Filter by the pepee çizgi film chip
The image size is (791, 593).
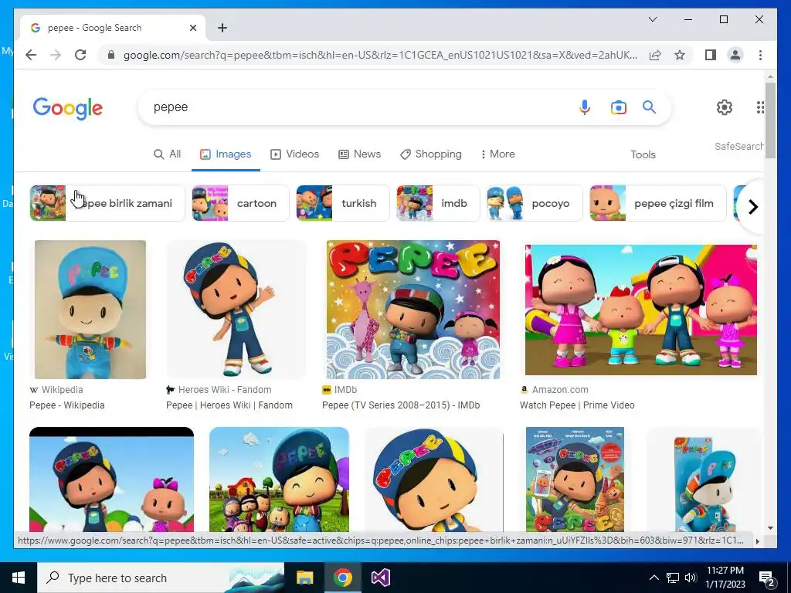coord(658,203)
